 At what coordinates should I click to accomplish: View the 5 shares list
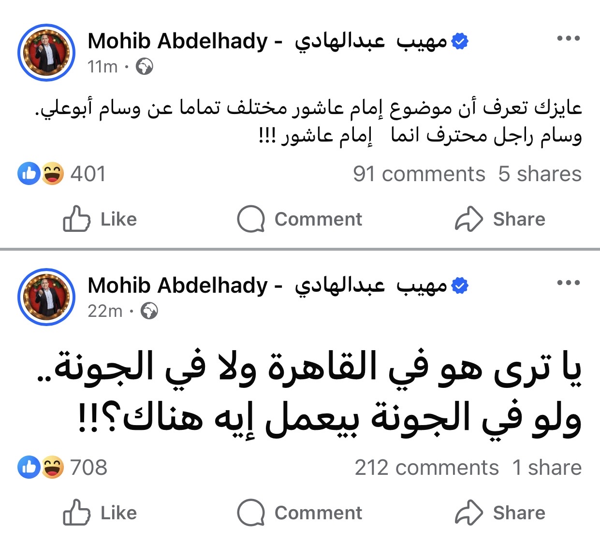[x=540, y=174]
